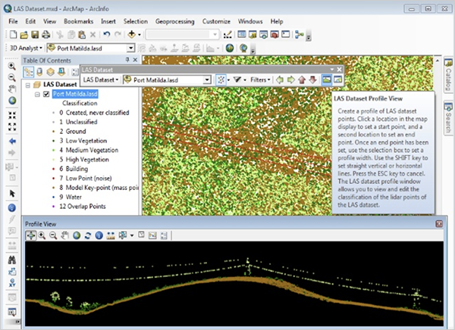The width and height of the screenshot is (455, 330).
Task: Open the Bookmarks menu
Action: point(79,21)
